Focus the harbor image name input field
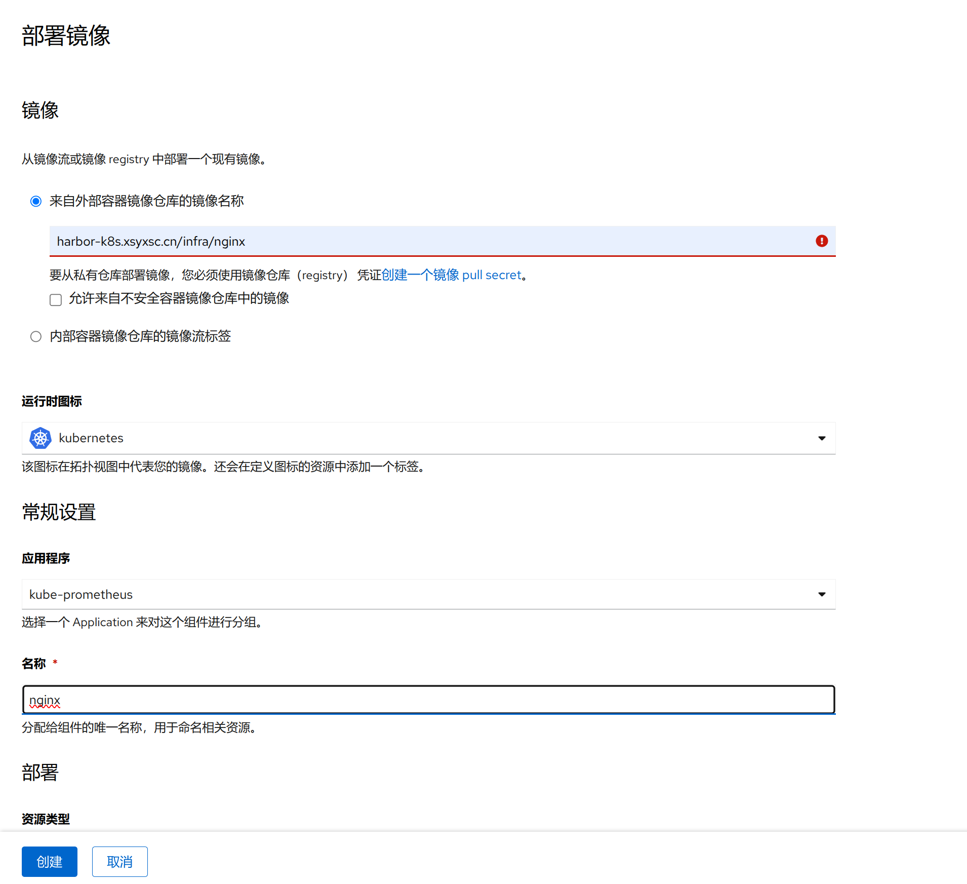Viewport: 967px width, 884px height. [x=430, y=241]
